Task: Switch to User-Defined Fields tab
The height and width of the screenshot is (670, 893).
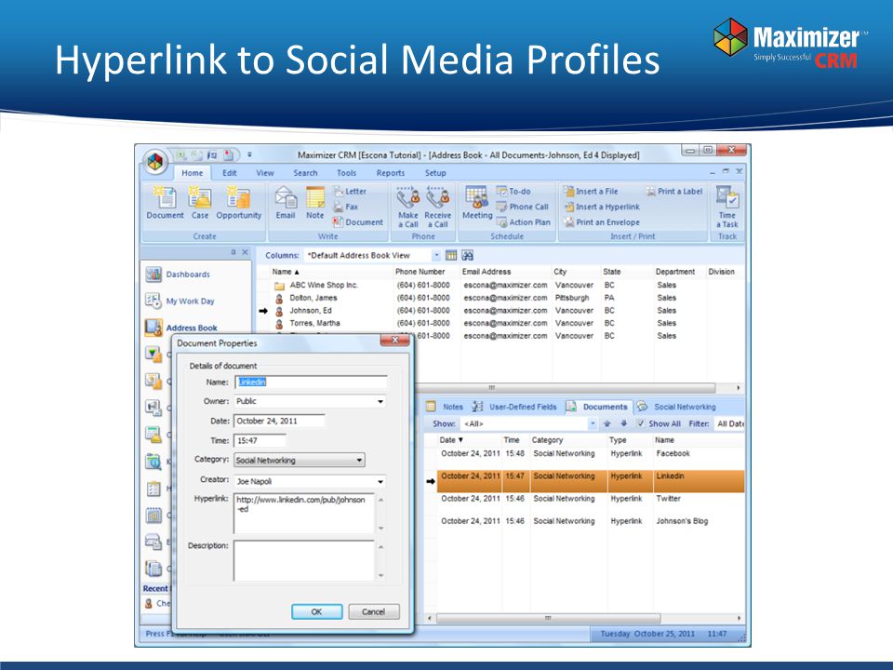Action: (x=514, y=407)
